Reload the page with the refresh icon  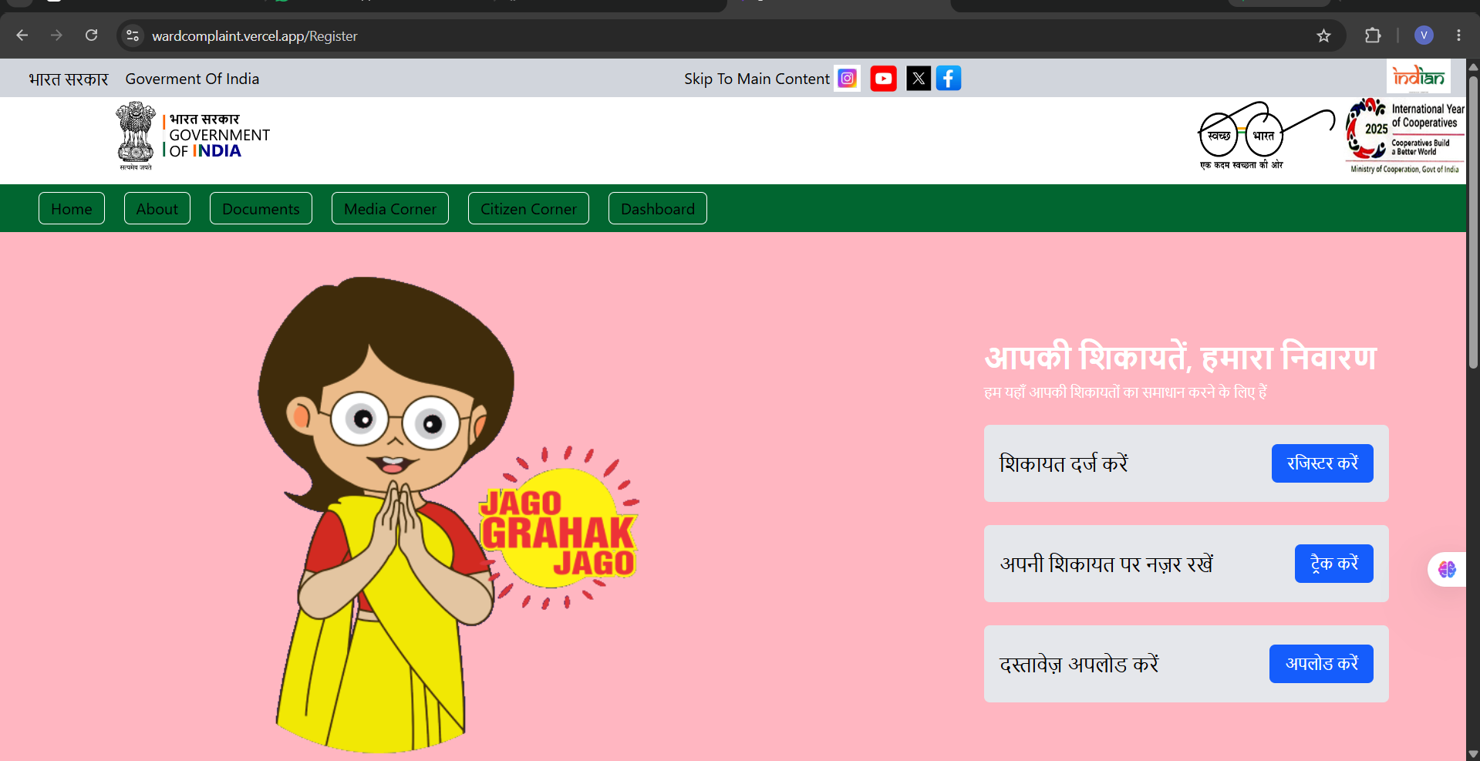(x=91, y=35)
